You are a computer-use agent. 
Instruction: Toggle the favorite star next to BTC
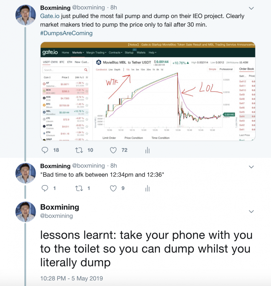point(87,105)
